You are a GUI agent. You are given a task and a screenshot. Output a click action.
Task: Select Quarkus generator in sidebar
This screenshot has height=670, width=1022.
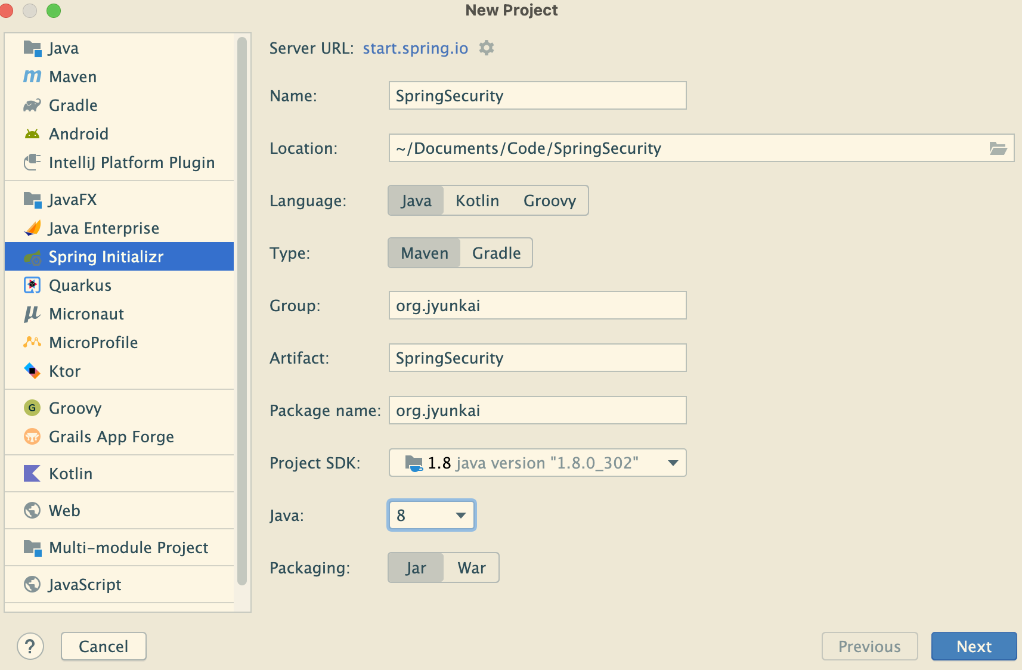(x=119, y=286)
